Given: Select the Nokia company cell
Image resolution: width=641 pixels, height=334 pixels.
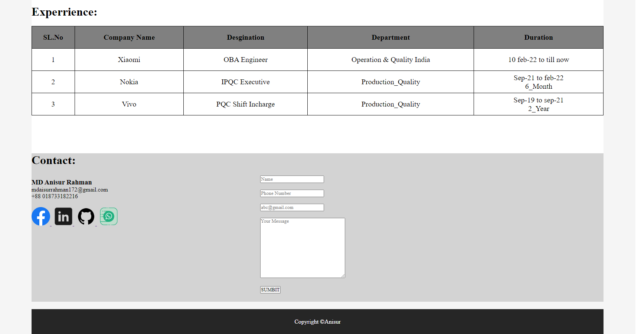Looking at the screenshot, I should [x=129, y=82].
